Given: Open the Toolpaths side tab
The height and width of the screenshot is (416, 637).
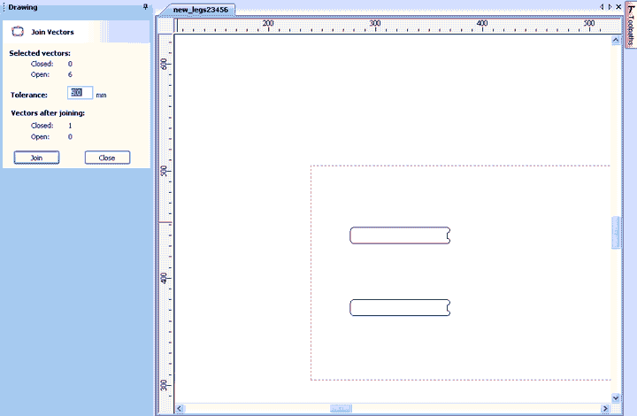Looking at the screenshot, I should point(631,25).
